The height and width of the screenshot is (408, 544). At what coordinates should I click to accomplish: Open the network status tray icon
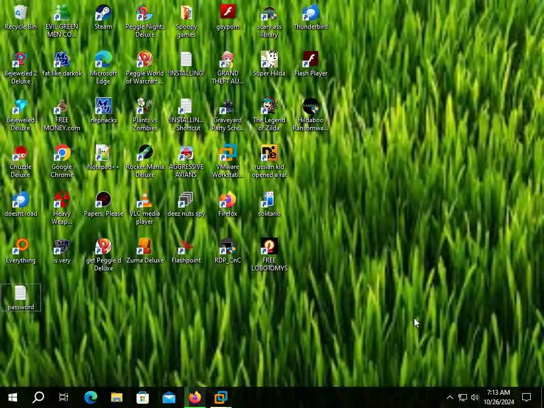pos(463,397)
